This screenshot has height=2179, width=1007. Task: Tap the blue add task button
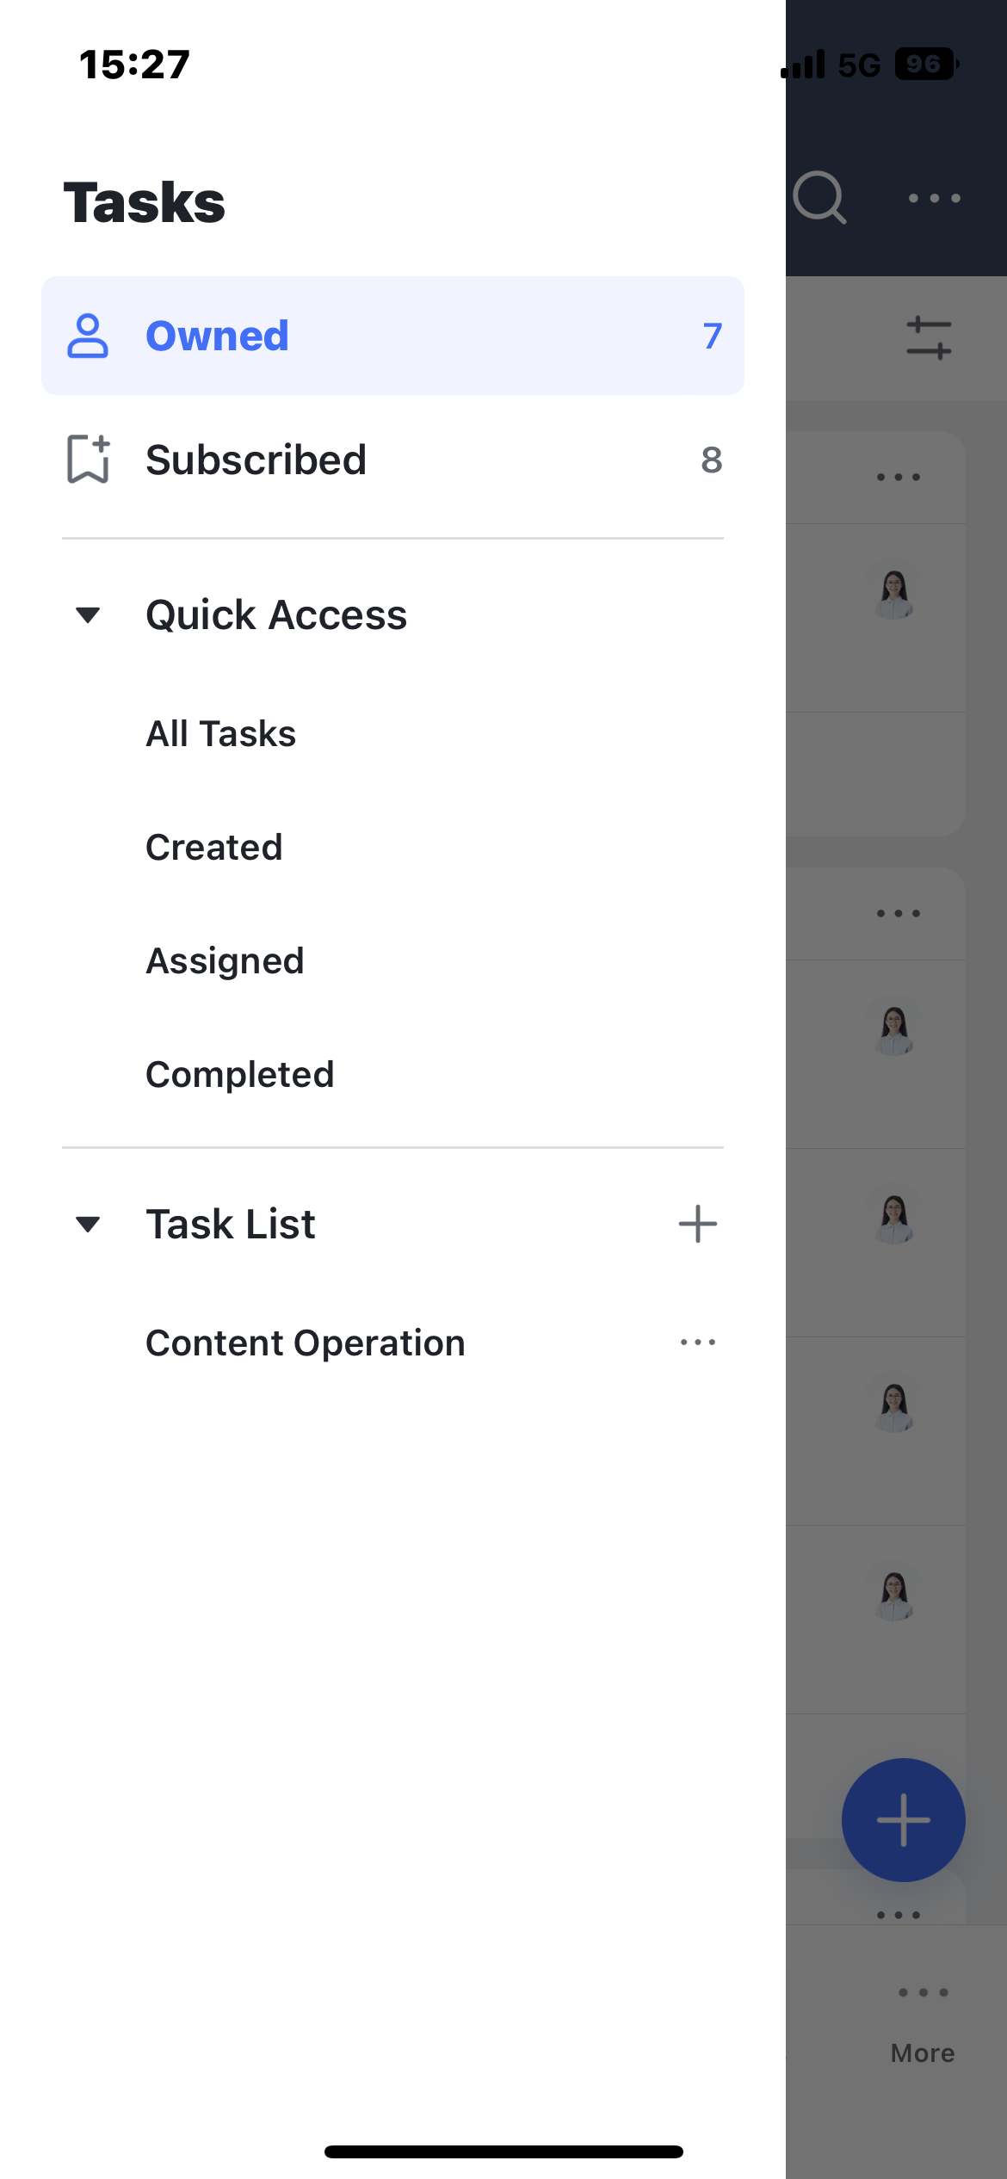[x=903, y=1819]
